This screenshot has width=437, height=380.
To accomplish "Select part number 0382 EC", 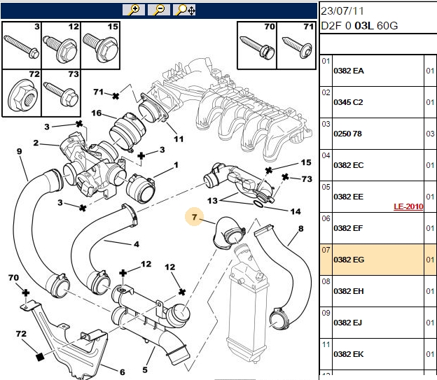I will coord(348,165).
